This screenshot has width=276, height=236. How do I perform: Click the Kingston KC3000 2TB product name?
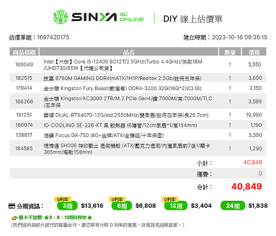(128, 102)
